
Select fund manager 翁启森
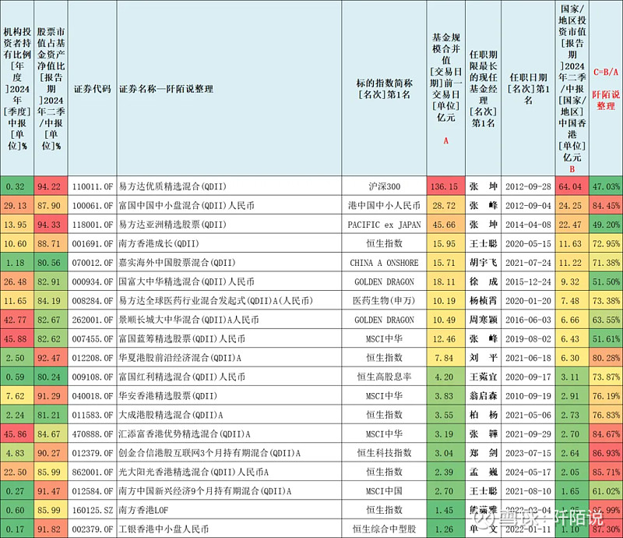(483, 396)
